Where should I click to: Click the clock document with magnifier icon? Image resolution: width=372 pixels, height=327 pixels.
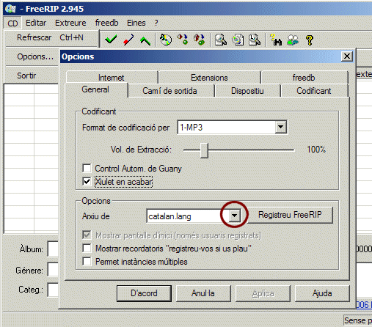255,40
